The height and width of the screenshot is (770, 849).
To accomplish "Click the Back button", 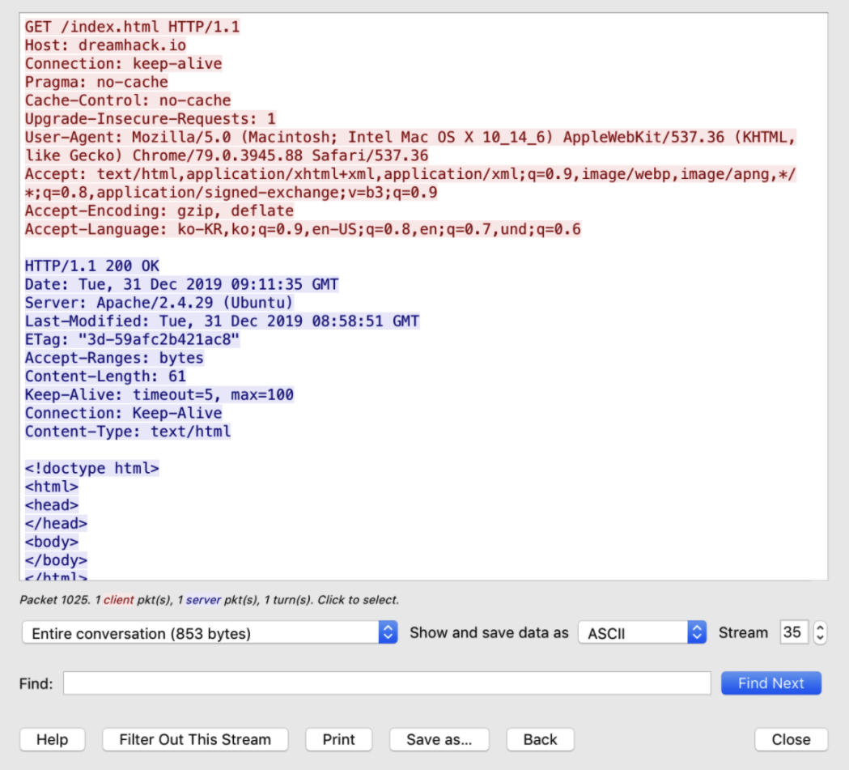I will (x=540, y=739).
